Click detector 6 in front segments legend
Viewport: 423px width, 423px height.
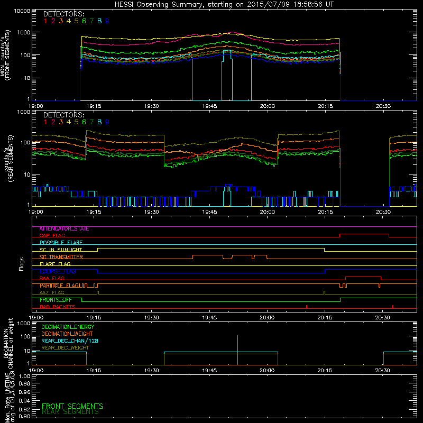84,21
